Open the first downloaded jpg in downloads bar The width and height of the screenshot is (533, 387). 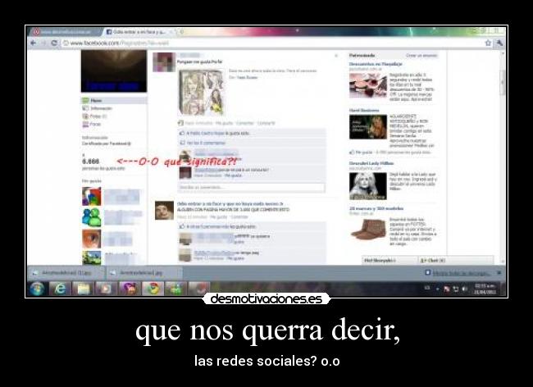[x=66, y=273]
